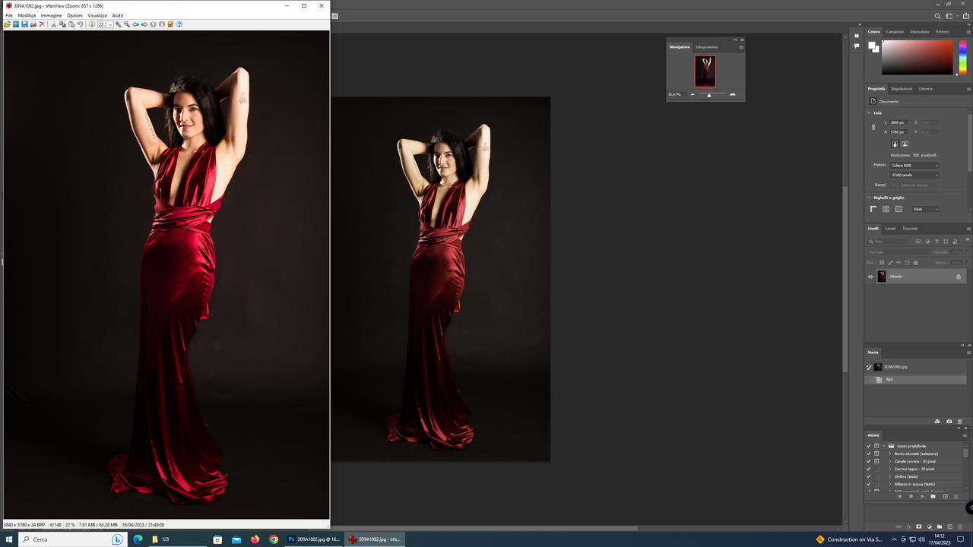Click the Print icon in IrfanView toolbar
This screenshot has height=547, width=973.
tap(33, 24)
